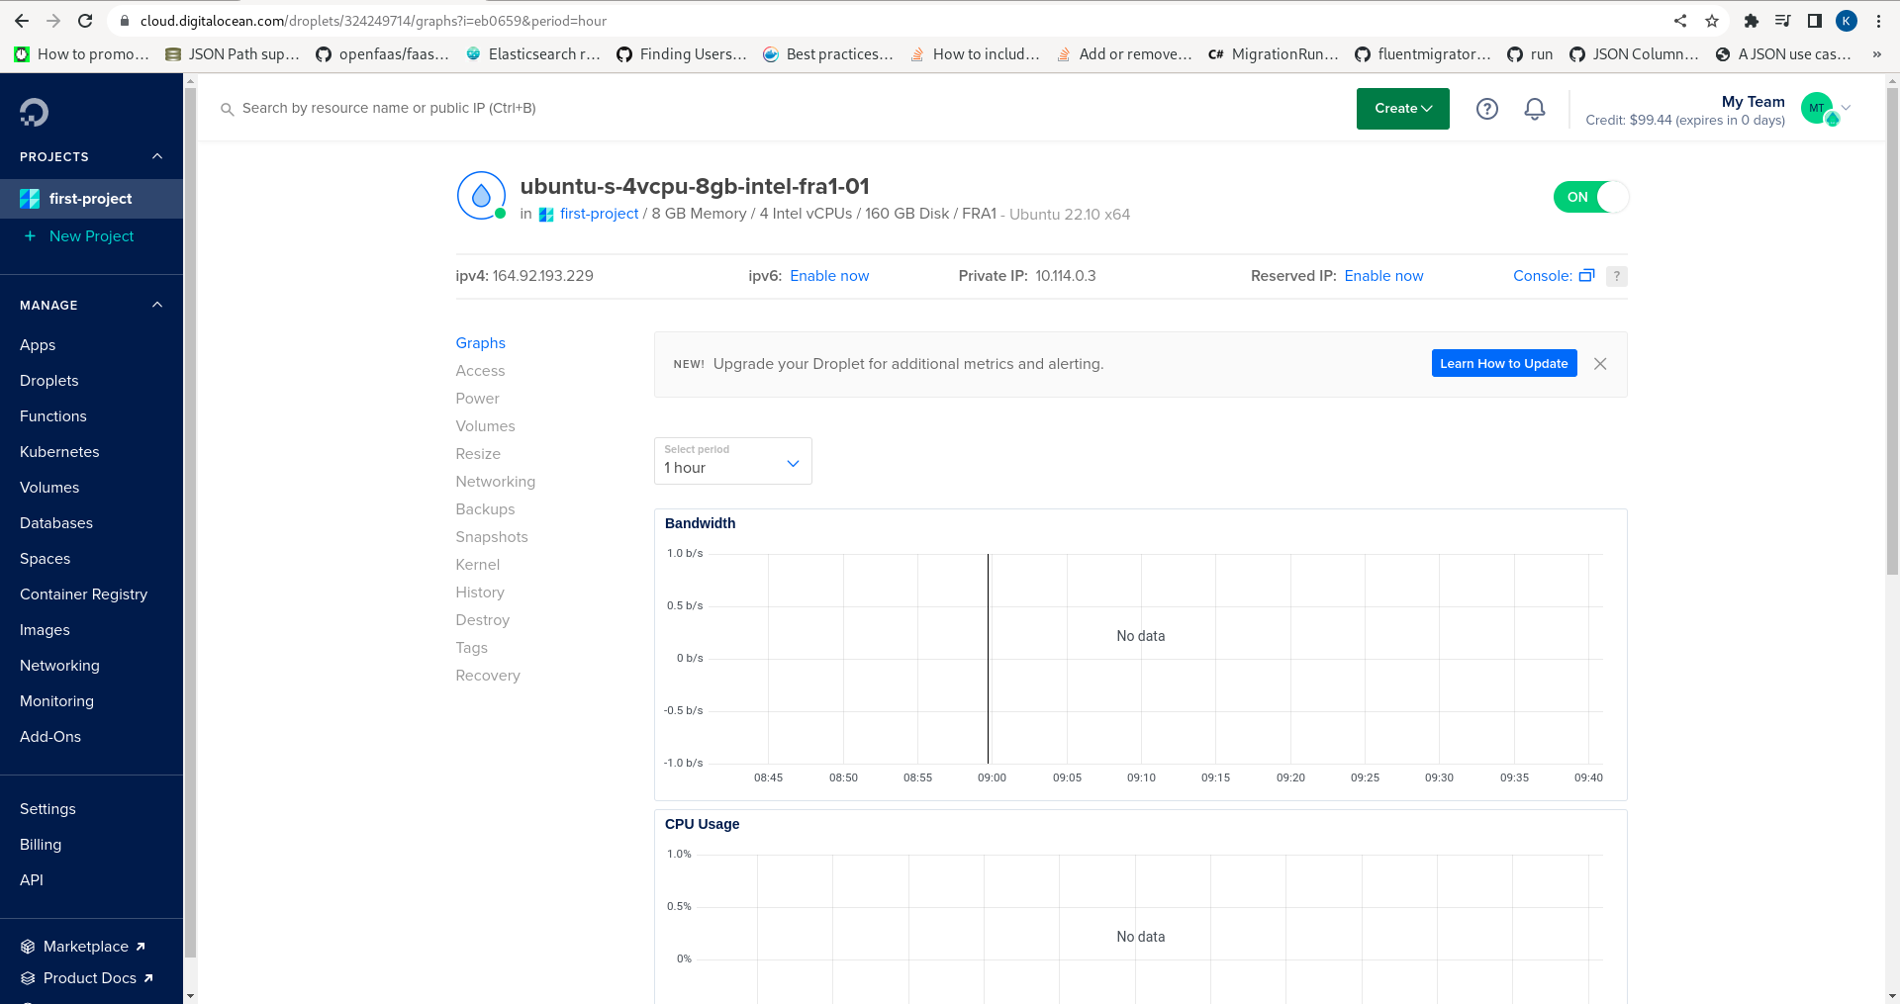Open the notifications bell
The height and width of the screenshot is (1004, 1900).
1534,109
